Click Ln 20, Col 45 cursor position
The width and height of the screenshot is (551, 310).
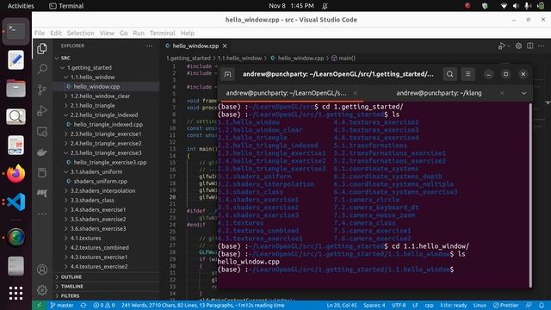point(342,305)
